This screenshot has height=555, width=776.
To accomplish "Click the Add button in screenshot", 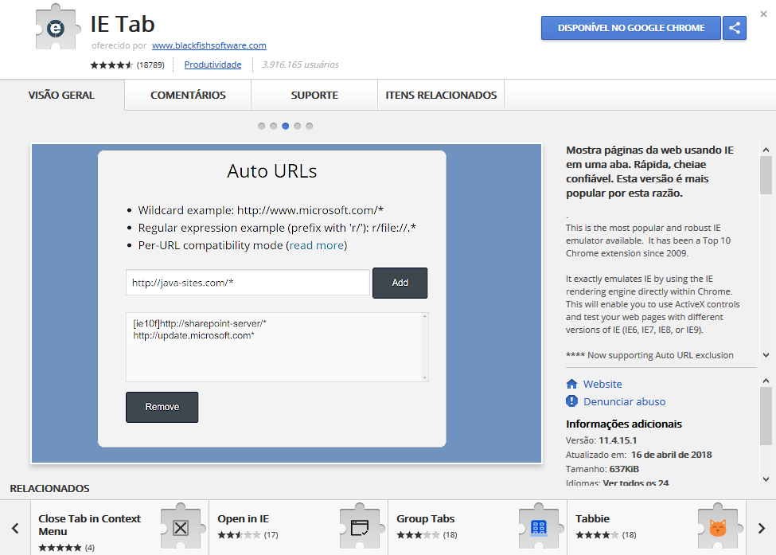I will tap(400, 283).
